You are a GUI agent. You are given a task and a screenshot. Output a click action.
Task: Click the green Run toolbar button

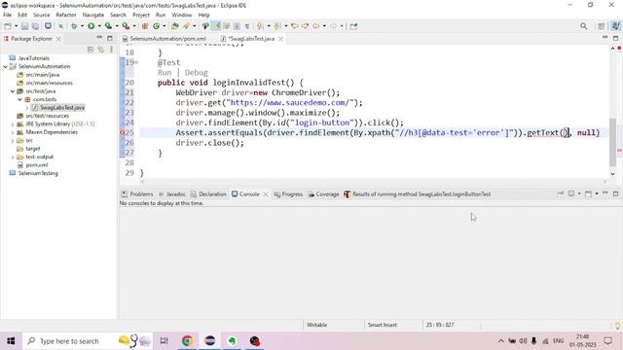click(x=91, y=26)
